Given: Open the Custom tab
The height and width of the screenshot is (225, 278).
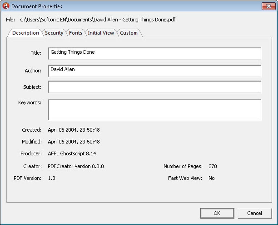Looking at the screenshot, I should (x=129, y=33).
